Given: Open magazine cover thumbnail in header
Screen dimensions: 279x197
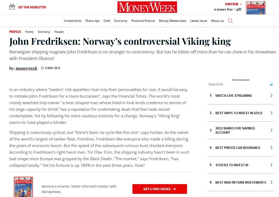Looking at the screenshot, I should point(255,8).
